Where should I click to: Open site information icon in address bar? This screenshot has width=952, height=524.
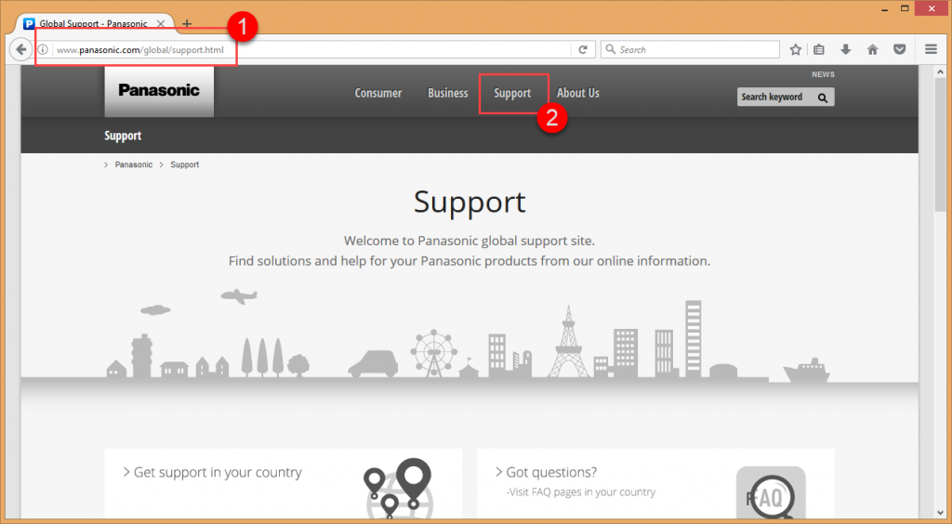[x=43, y=50]
